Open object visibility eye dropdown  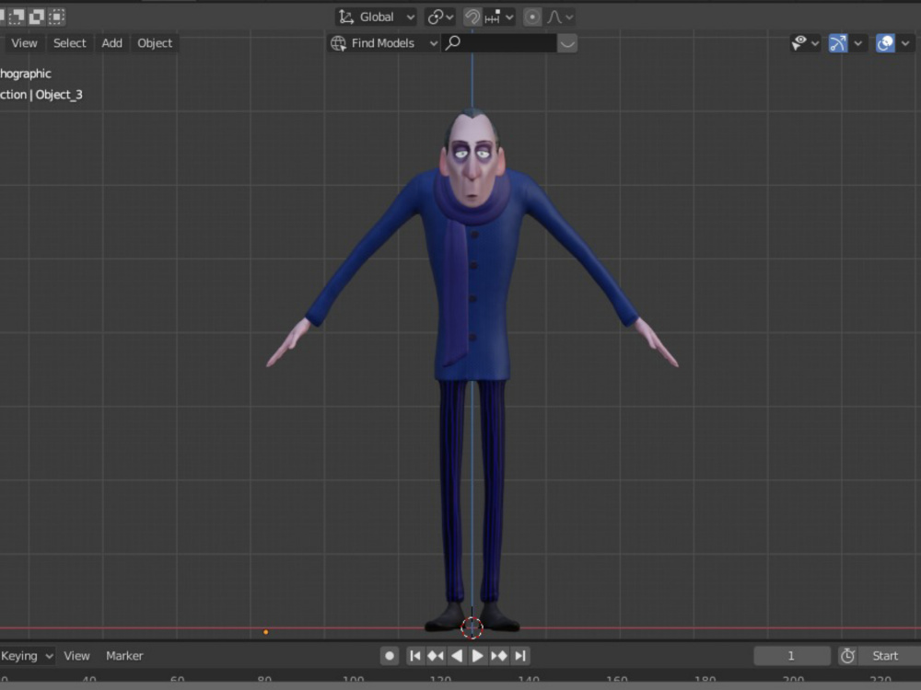click(x=805, y=43)
